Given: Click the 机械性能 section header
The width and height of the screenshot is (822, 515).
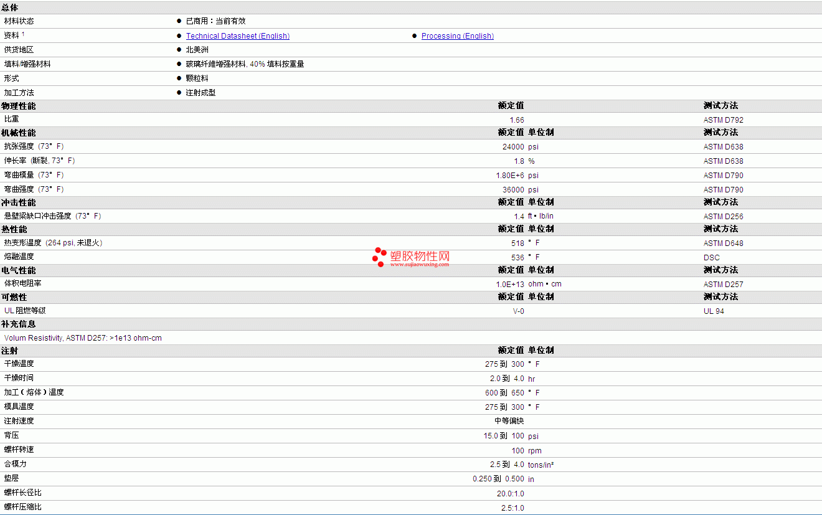Looking at the screenshot, I should pos(19,133).
